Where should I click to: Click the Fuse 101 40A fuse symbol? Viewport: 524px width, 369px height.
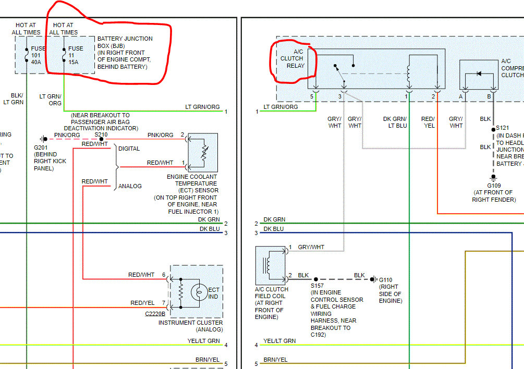click(x=27, y=55)
